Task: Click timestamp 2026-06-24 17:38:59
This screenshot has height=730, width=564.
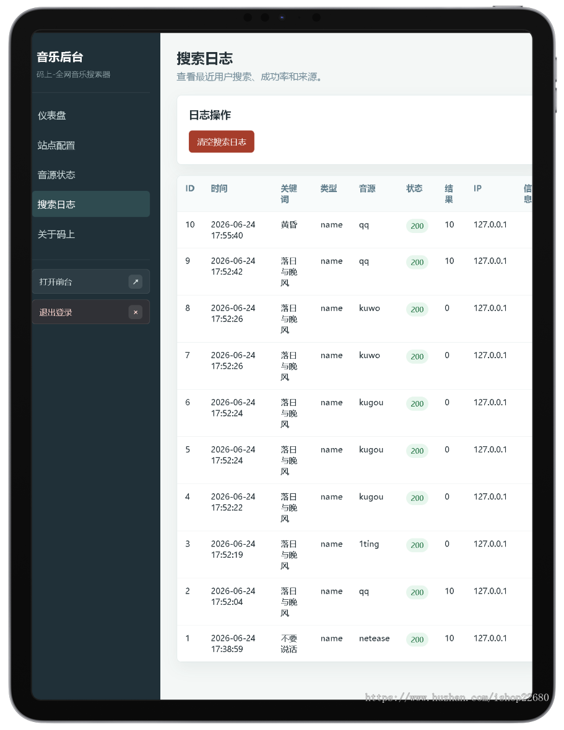Action: 233,643
